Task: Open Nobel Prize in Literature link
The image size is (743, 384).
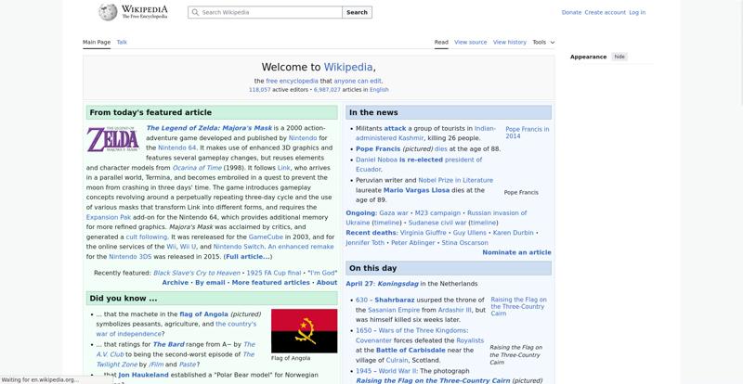Action: tap(456, 180)
